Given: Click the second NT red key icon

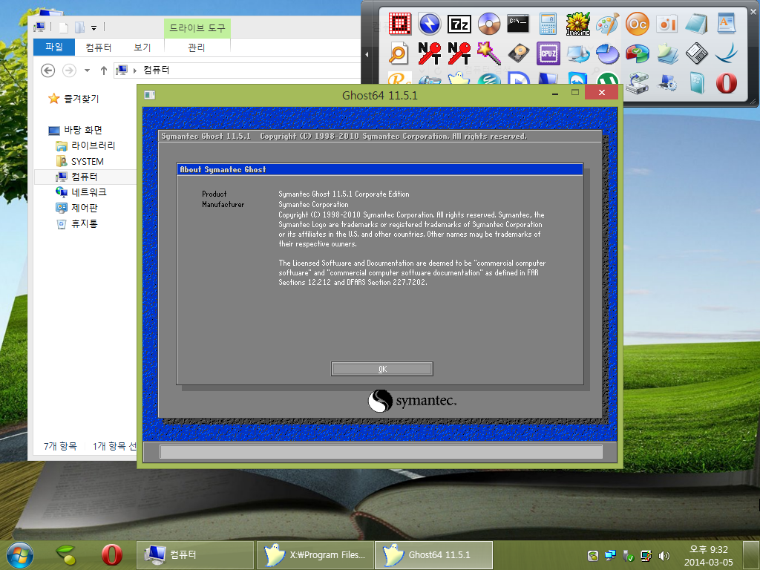Looking at the screenshot, I should point(459,53).
